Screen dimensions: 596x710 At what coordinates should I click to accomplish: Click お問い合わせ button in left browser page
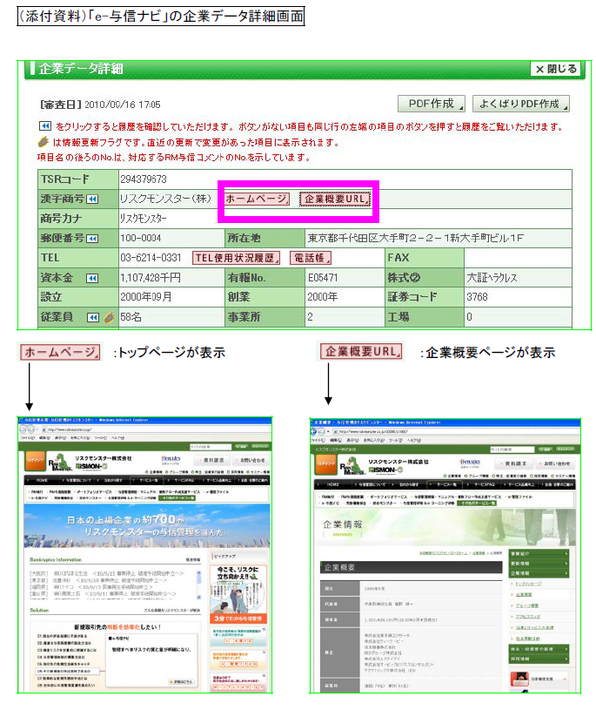coord(252,460)
